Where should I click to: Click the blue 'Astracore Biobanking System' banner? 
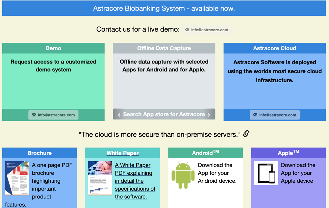tap(164, 8)
